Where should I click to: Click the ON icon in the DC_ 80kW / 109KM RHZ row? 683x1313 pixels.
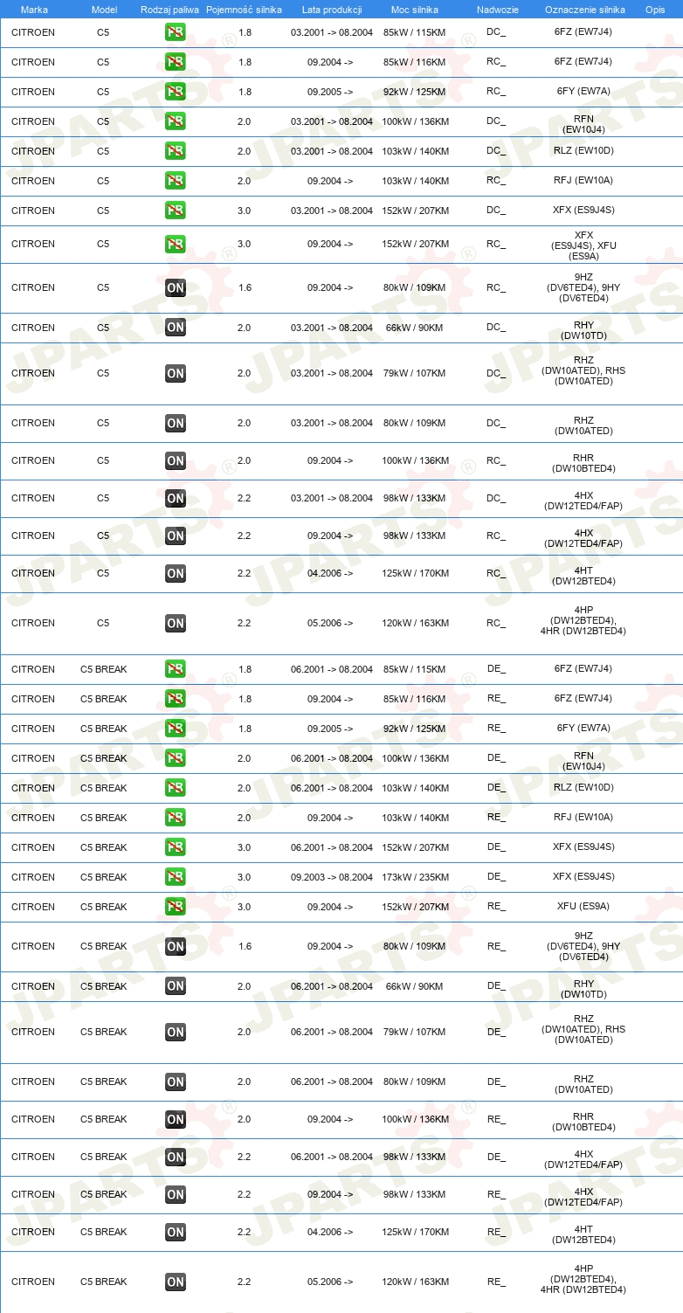[x=175, y=423]
